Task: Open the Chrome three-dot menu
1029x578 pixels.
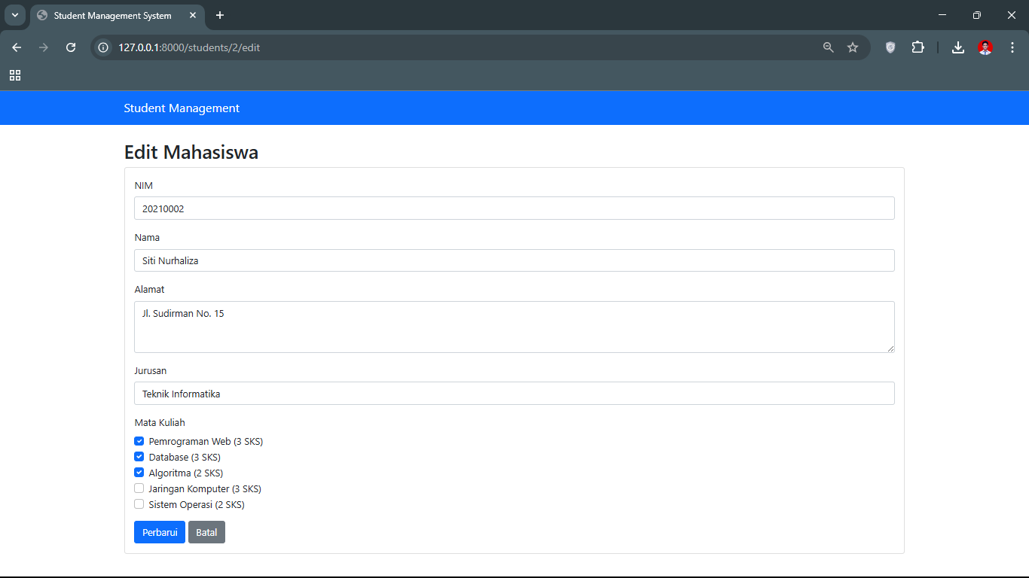Action: click(x=1012, y=47)
